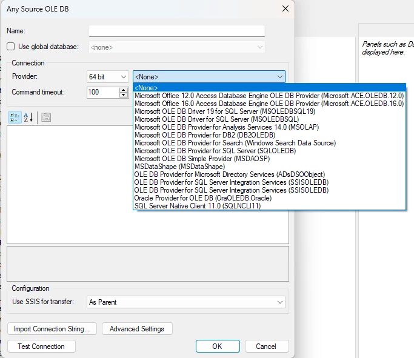
Task: Click the Property Pages icon
Action: pyautogui.click(x=46, y=118)
